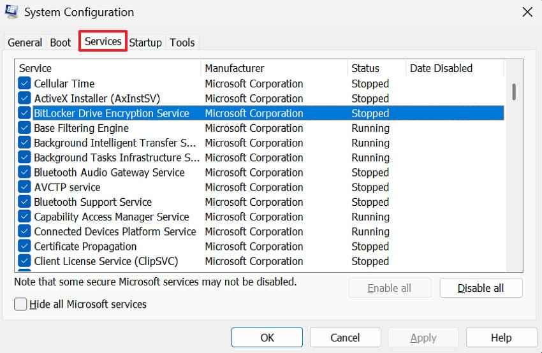
Task: Uncheck the Base Filtering Engine checkbox
Action: [x=24, y=128]
